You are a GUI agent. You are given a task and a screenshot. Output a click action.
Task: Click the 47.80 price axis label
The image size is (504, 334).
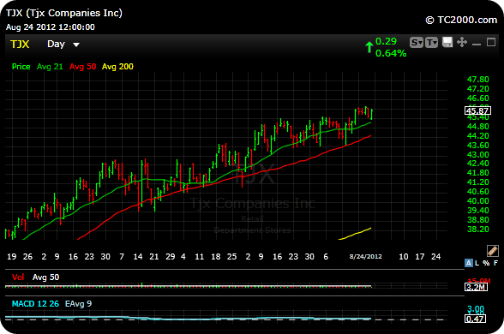[477, 80]
